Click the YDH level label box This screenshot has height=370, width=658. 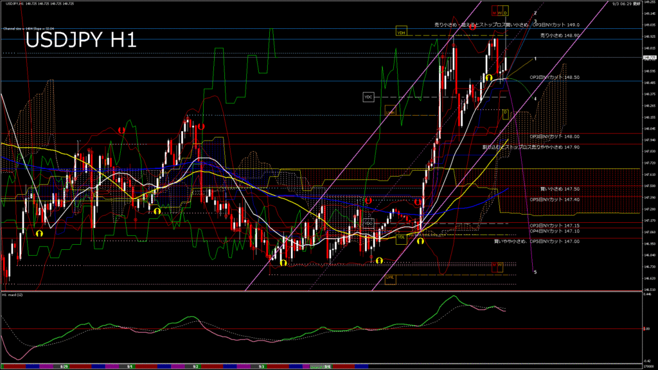[x=401, y=31]
